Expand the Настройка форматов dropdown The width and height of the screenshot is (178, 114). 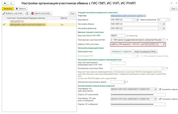(160, 28)
